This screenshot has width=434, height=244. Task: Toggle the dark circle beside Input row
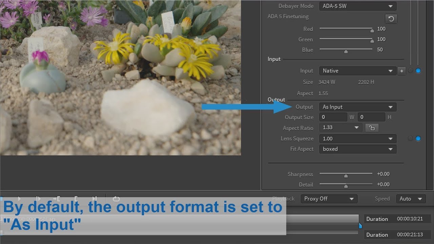pos(411,71)
